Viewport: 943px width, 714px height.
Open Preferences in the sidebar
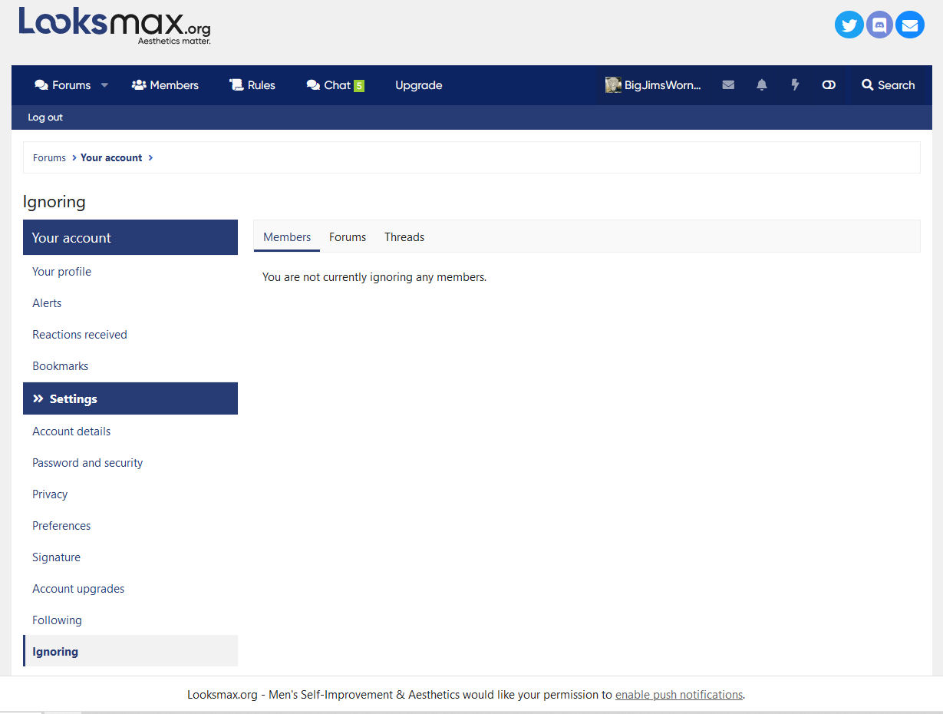130,526
